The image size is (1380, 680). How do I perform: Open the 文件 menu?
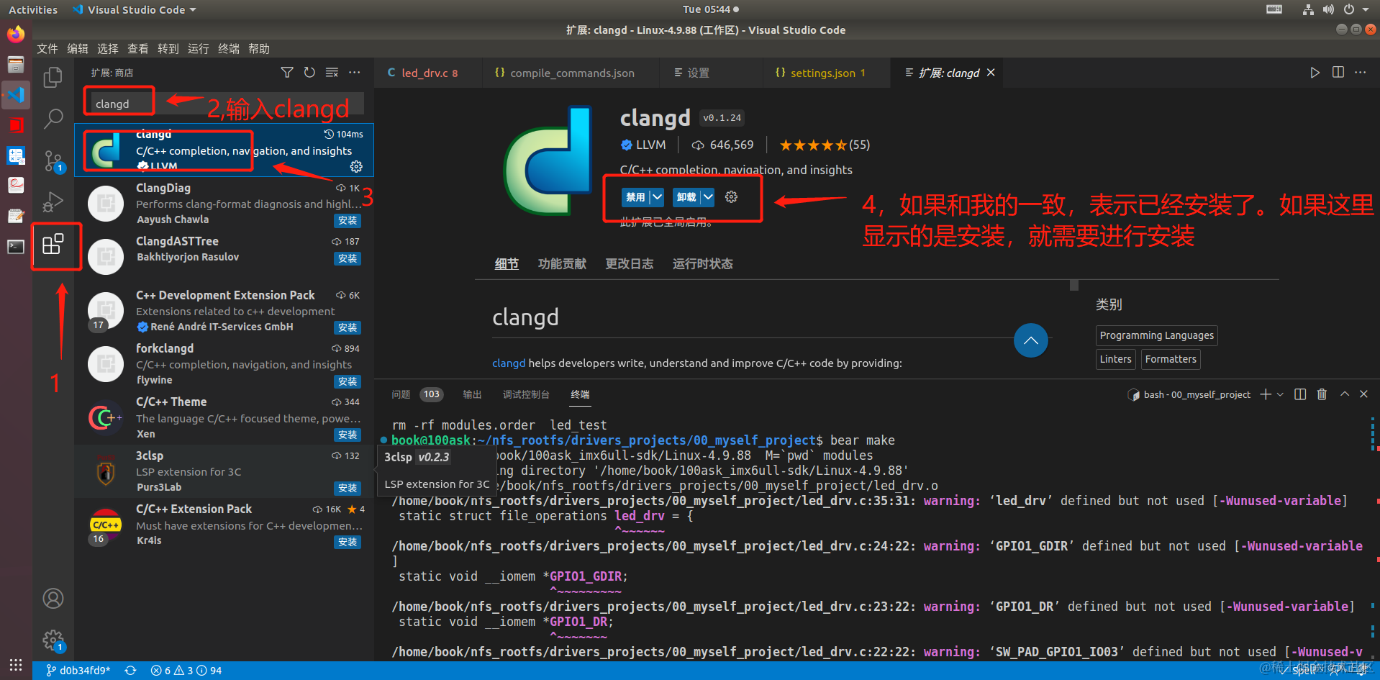[47, 48]
